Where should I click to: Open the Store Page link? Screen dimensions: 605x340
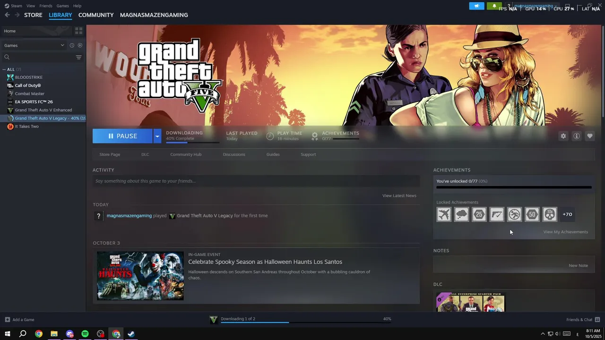tap(110, 154)
